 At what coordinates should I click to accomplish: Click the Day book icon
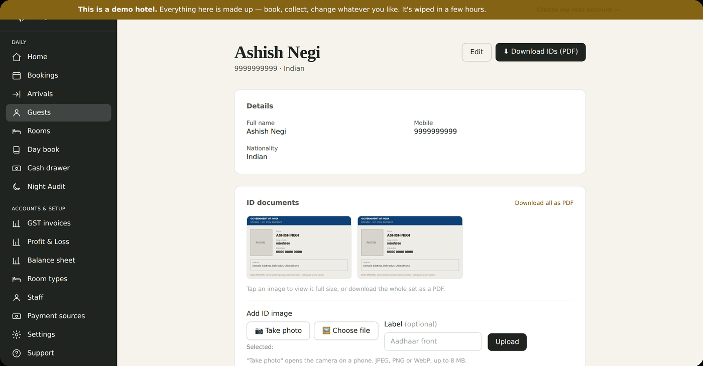tap(17, 150)
